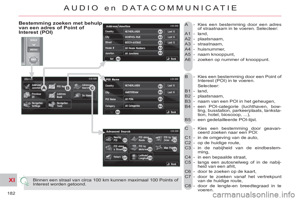The image size is (300, 200).
Task: Open POI Name in the Menu screen
Action: click(59, 86)
